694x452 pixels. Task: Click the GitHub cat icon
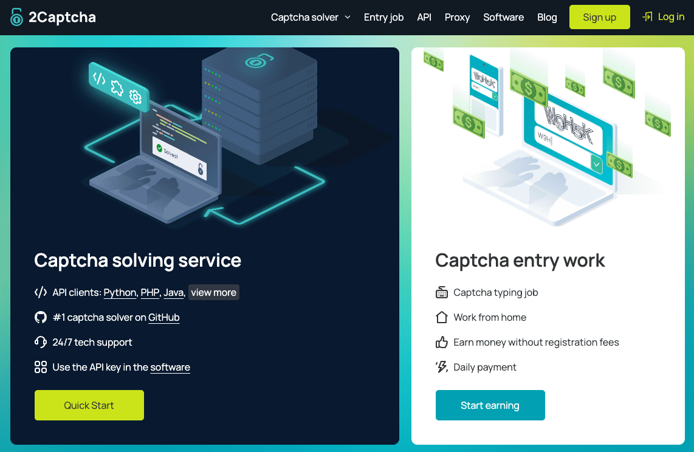40,317
